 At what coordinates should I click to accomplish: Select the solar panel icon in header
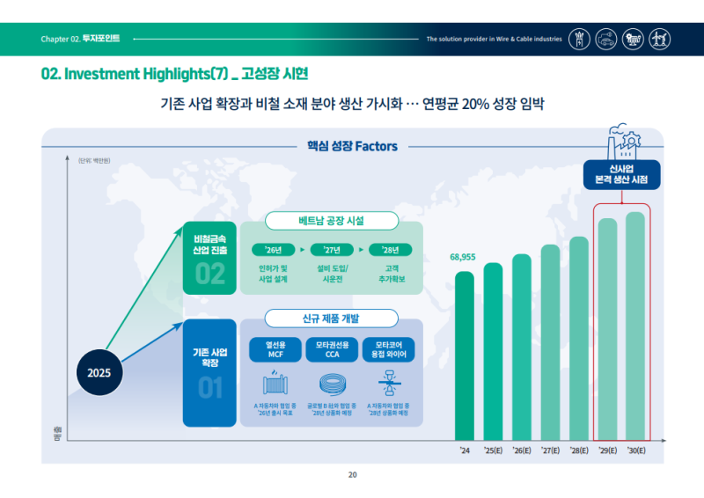(x=632, y=39)
